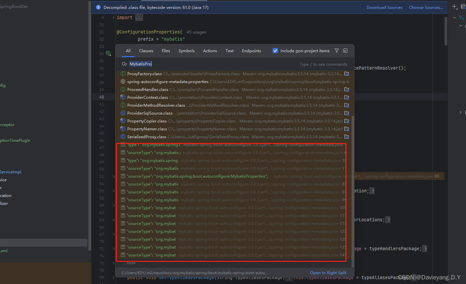466x284 pixels.
Task: Click the plus icon in Database panel
Action: [x=454, y=7]
